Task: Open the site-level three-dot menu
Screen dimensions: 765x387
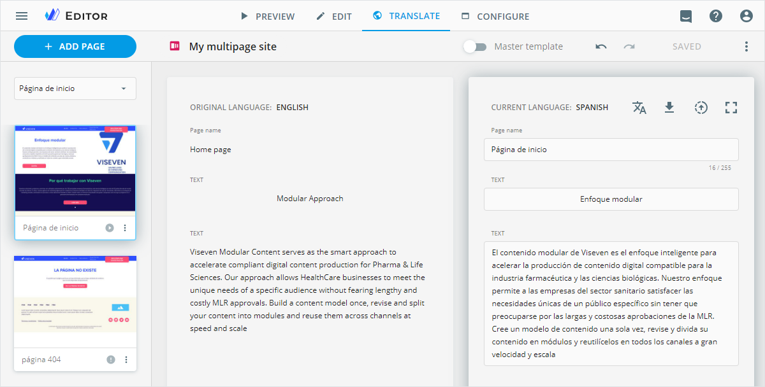Action: 747,46
